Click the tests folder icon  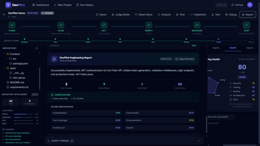[x=8, y=68]
